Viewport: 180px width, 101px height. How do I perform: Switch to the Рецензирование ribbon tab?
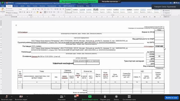(52, 6)
